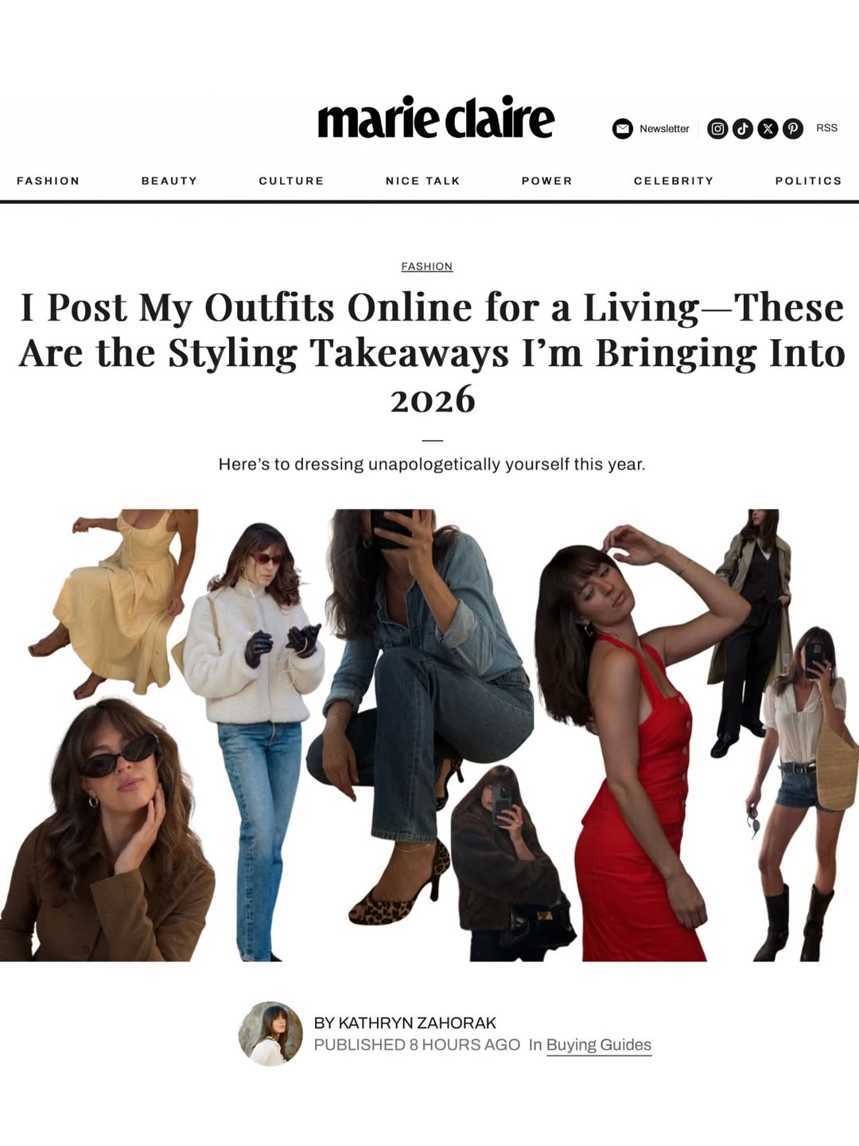The height and width of the screenshot is (1146, 859).
Task: Click the Newsletter text link
Action: (x=664, y=128)
